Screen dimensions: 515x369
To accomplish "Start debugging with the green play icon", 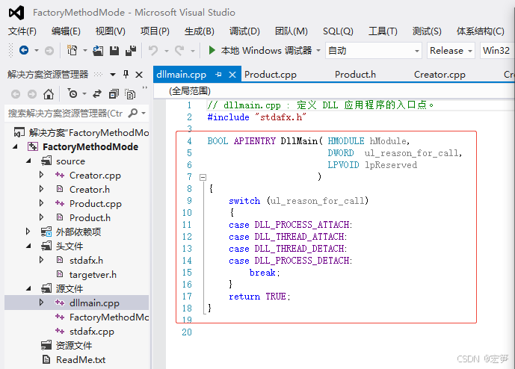I will pos(212,50).
